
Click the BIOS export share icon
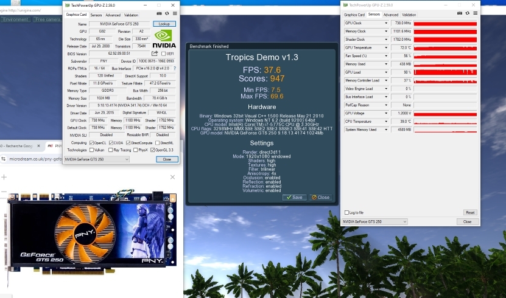click(x=155, y=54)
